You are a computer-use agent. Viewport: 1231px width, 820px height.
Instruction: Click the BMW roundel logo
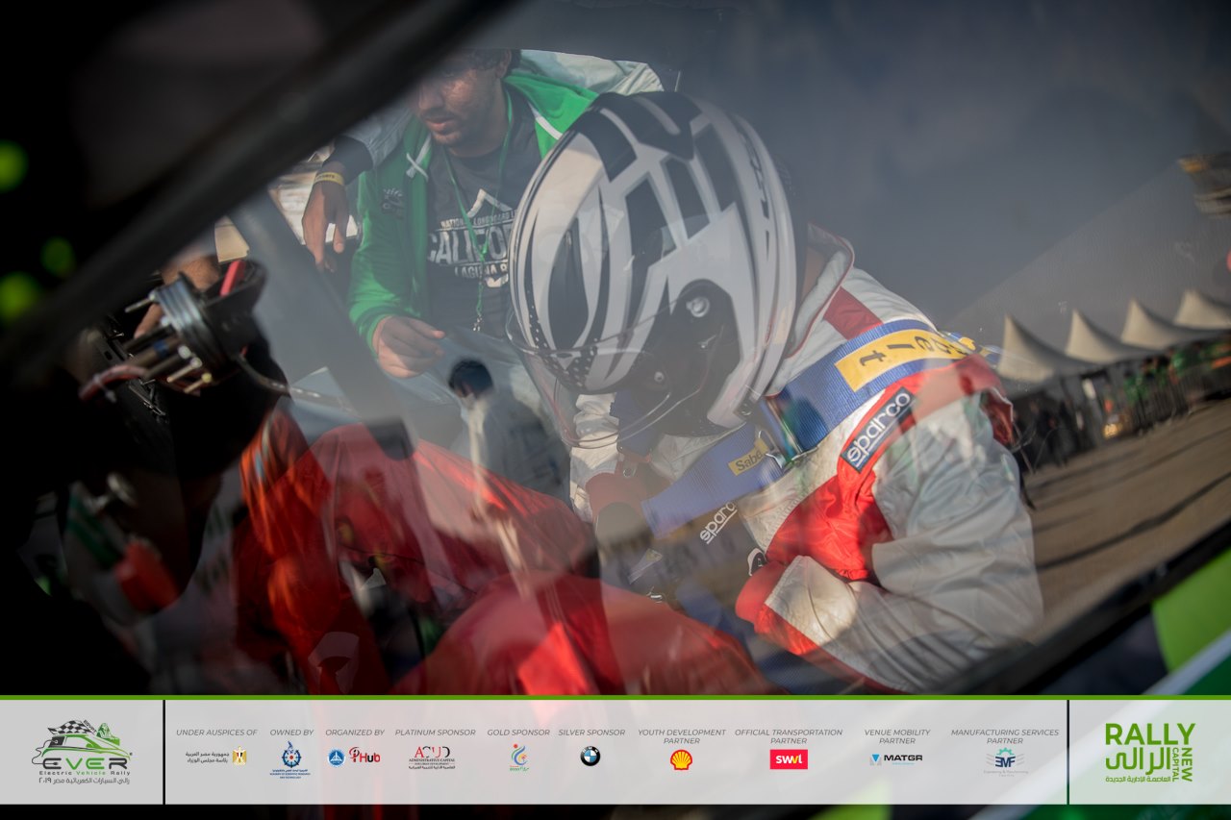click(590, 757)
